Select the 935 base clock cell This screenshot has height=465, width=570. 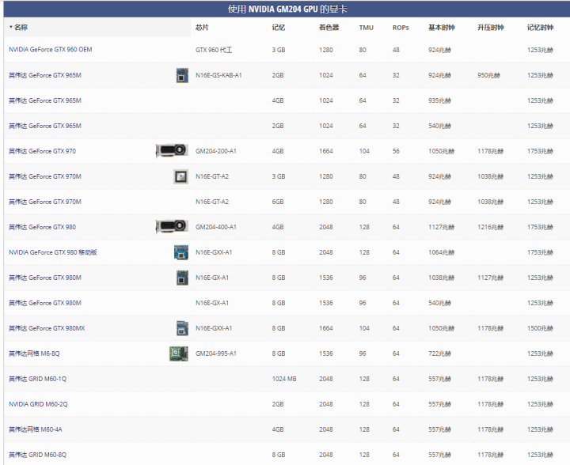[439, 100]
